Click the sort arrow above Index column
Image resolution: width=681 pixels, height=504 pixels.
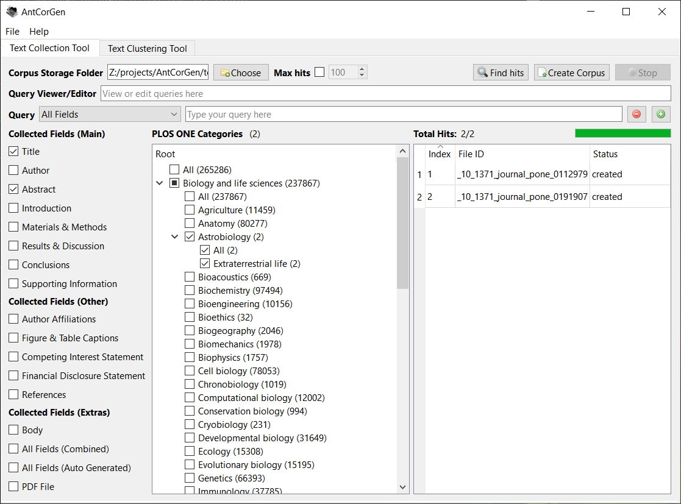(440, 146)
